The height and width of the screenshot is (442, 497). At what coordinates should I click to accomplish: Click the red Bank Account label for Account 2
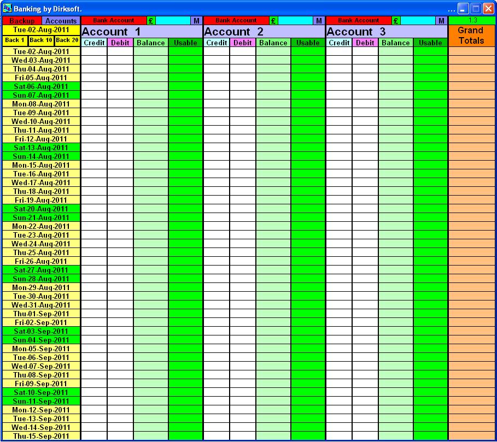[236, 21]
